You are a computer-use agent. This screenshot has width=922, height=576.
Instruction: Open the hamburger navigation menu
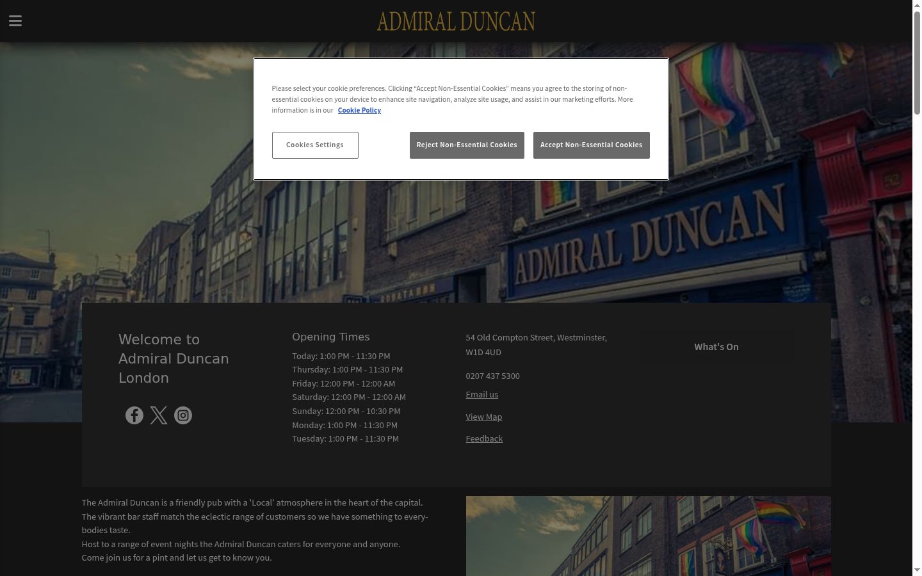tap(15, 21)
